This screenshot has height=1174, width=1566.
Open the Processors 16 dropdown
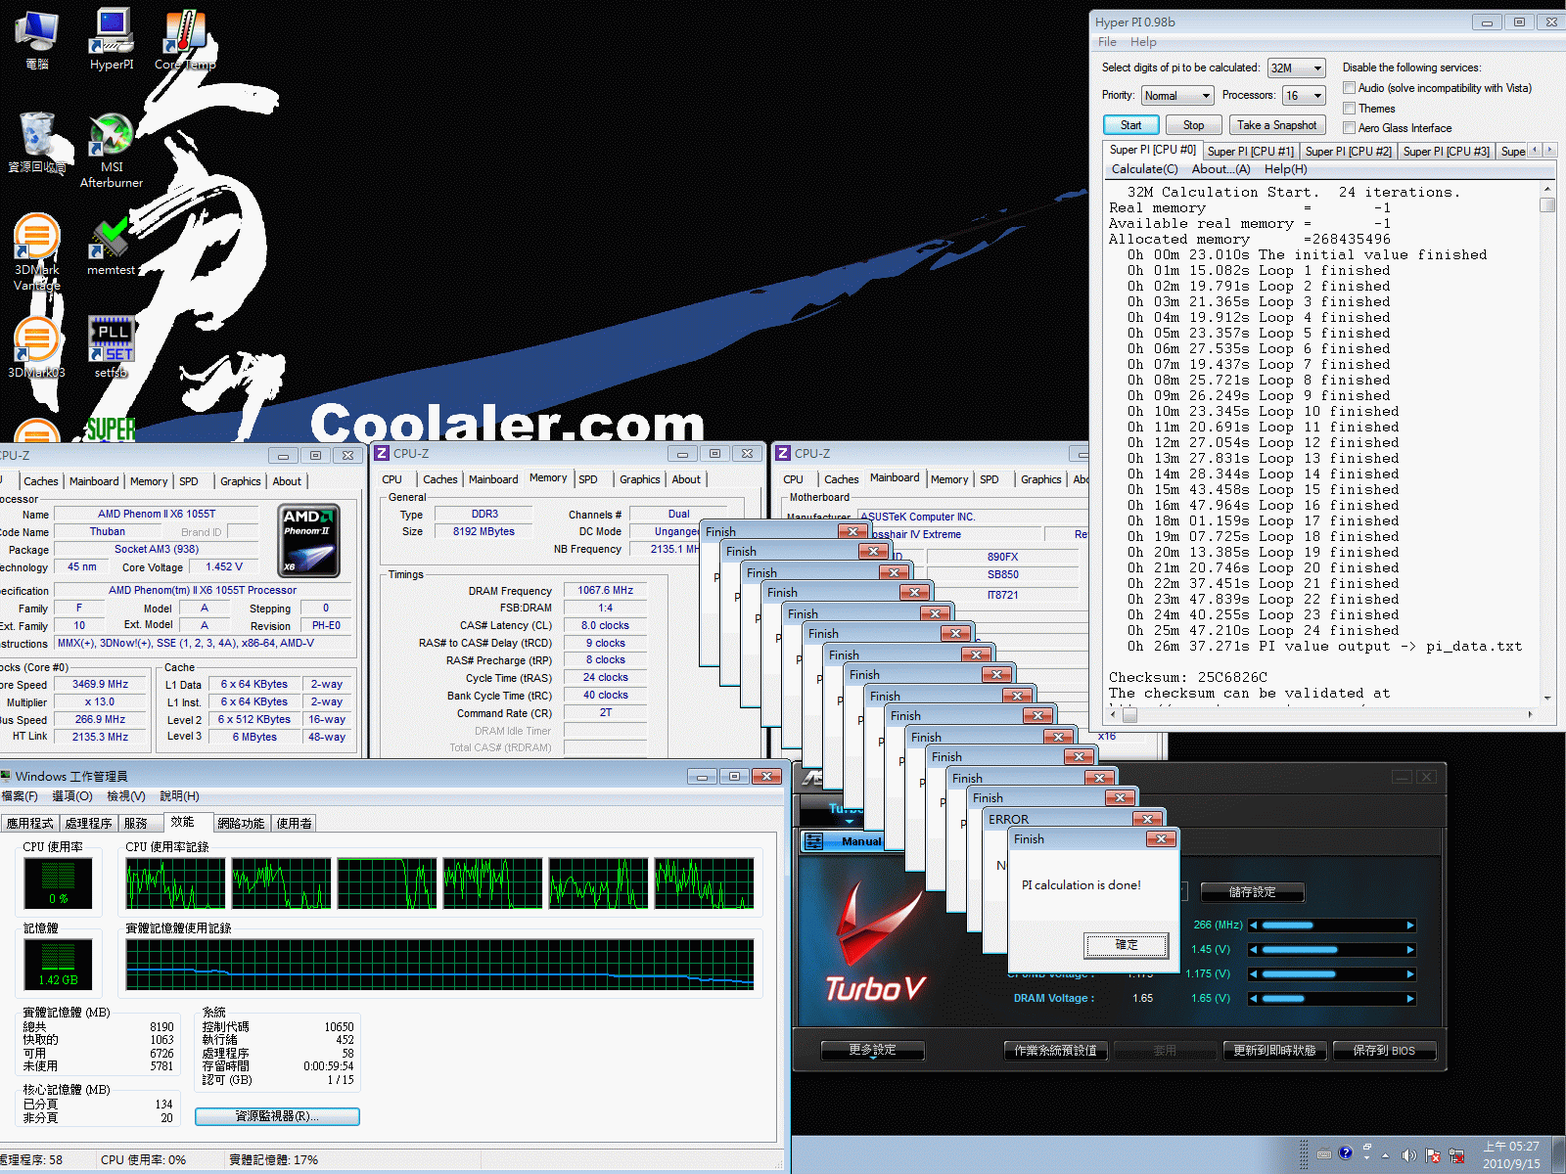pyautogui.click(x=1304, y=96)
